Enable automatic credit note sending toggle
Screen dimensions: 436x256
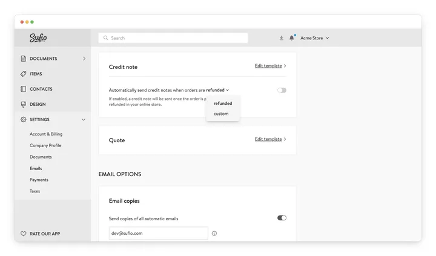[x=282, y=90]
